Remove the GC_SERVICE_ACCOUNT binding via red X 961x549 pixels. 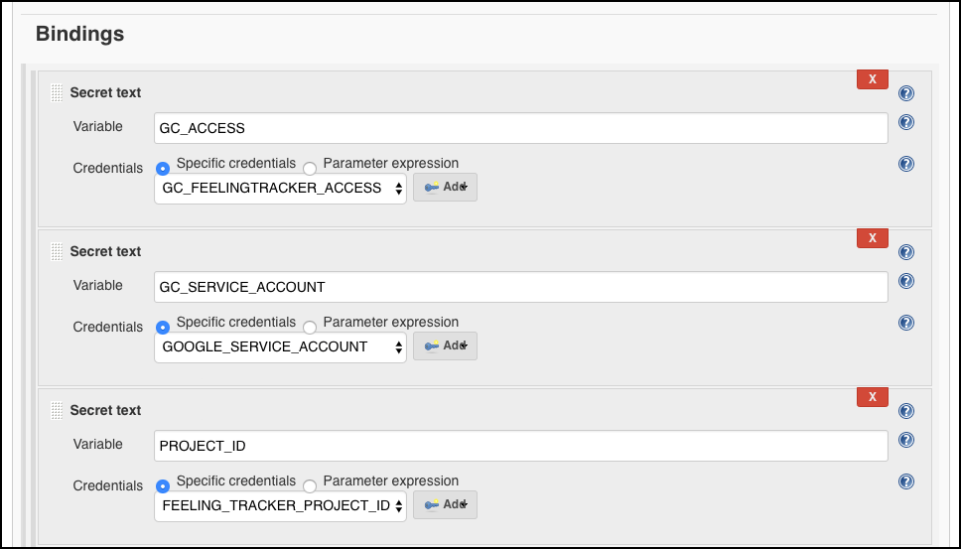[872, 237]
